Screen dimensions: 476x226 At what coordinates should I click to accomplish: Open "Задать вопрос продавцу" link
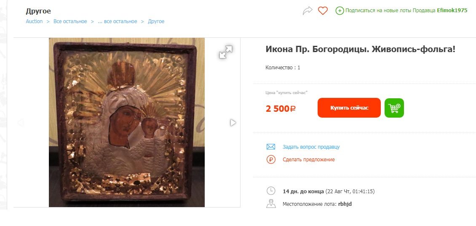(x=311, y=147)
